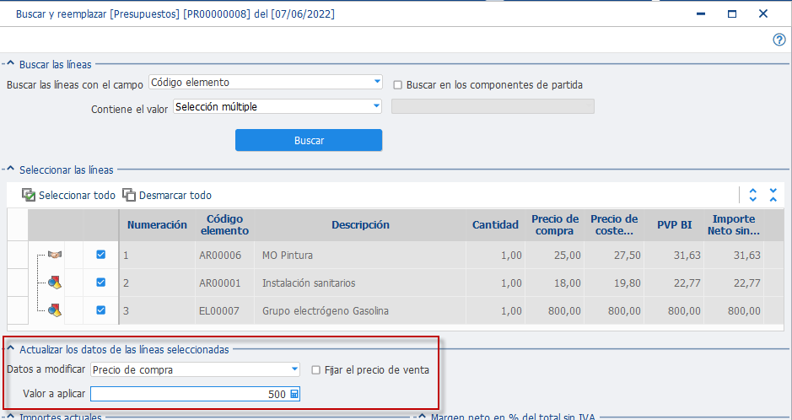
Task: Click the shapes icon on Grupo electrógeno row
Action: [x=55, y=310]
